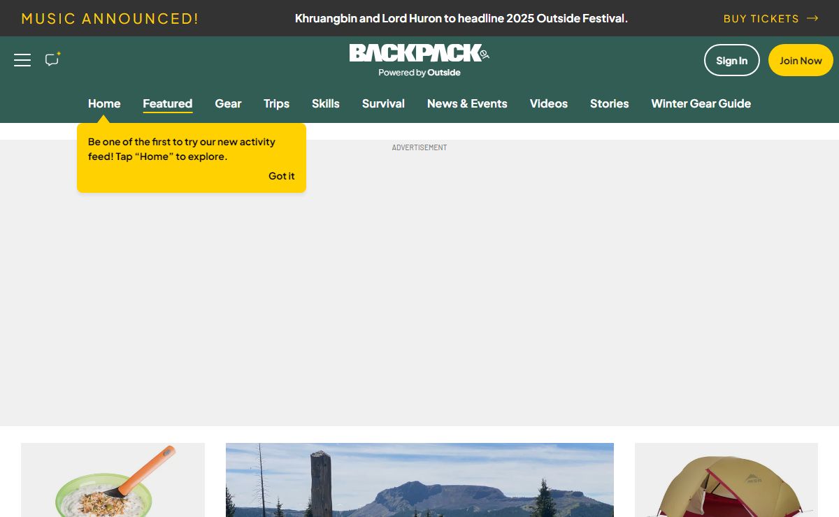Browse the Videos section
The image size is (839, 517).
(548, 103)
